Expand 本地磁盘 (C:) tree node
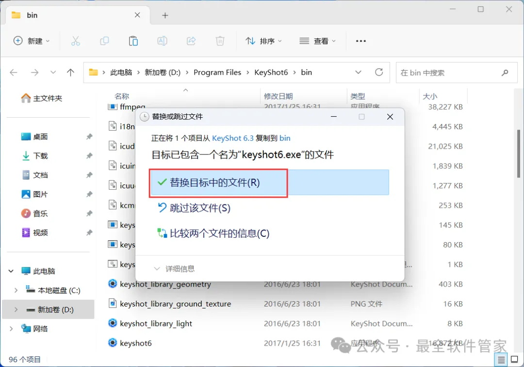The height and width of the screenshot is (367, 524). click(x=16, y=291)
